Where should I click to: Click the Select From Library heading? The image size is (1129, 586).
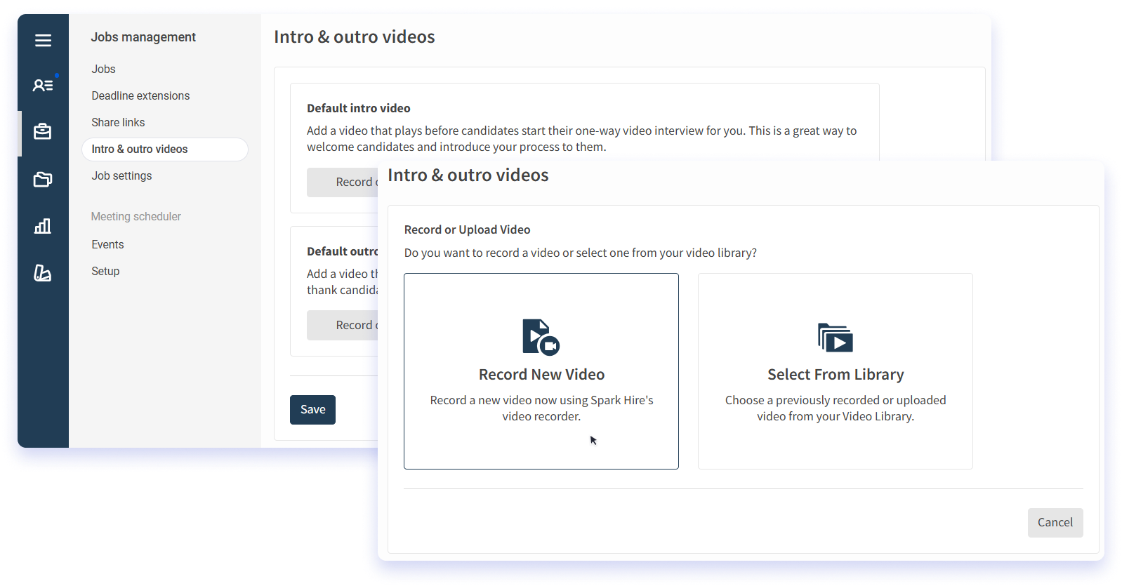[x=836, y=375]
